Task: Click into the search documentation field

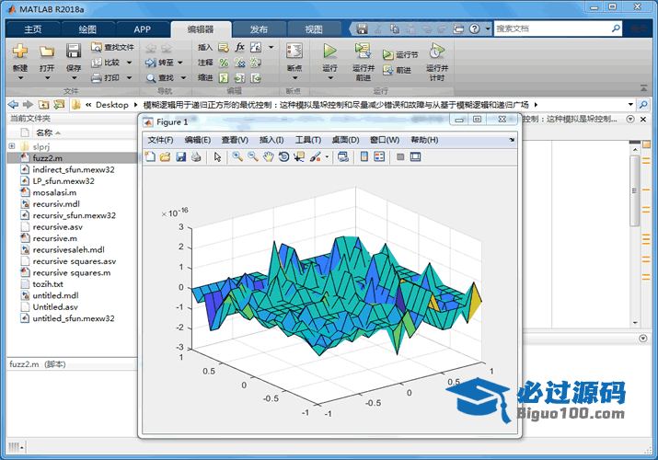Action: pyautogui.click(x=552, y=29)
